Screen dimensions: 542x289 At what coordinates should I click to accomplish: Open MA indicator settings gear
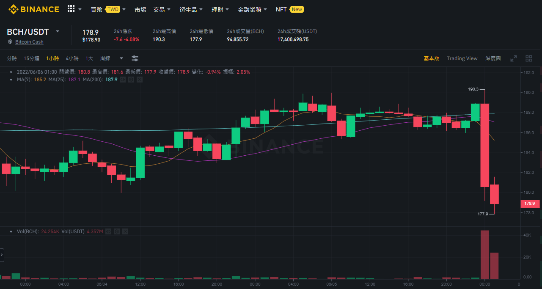pyautogui.click(x=131, y=79)
